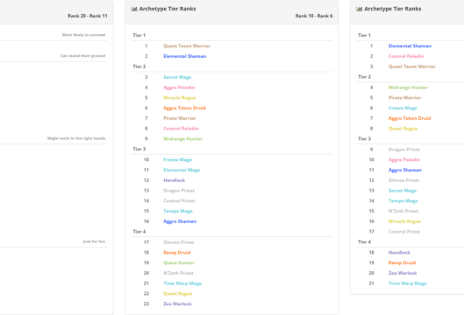Open Quest Rogue ranked number 8
Viewport: 464px width, 315px height.
coord(403,129)
